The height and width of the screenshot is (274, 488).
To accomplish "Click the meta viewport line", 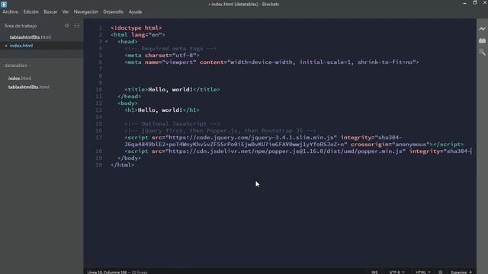I will pos(271,62).
